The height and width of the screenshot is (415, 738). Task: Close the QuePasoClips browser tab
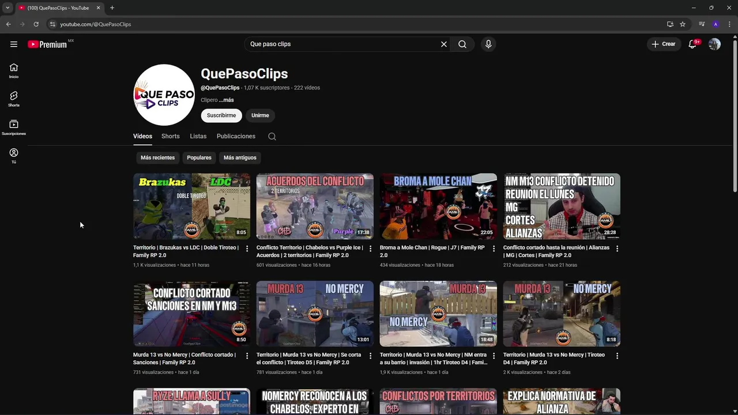tap(98, 8)
